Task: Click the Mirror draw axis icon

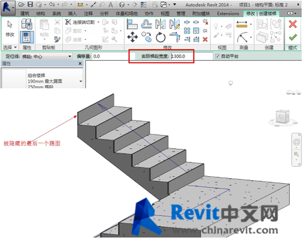Action: point(174,24)
